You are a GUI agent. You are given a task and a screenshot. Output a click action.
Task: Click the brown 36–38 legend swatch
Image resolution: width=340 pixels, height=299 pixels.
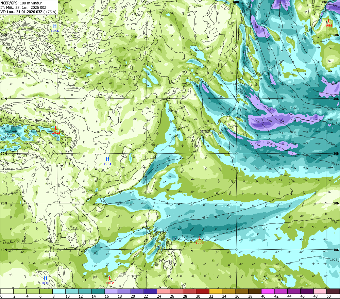pos(241,292)
